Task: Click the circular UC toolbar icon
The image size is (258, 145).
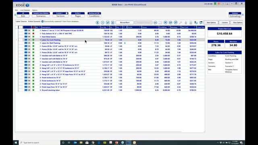Action: point(155,23)
